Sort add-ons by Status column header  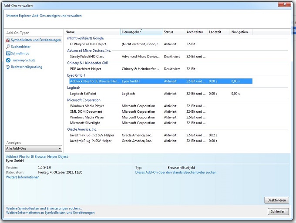point(173,32)
